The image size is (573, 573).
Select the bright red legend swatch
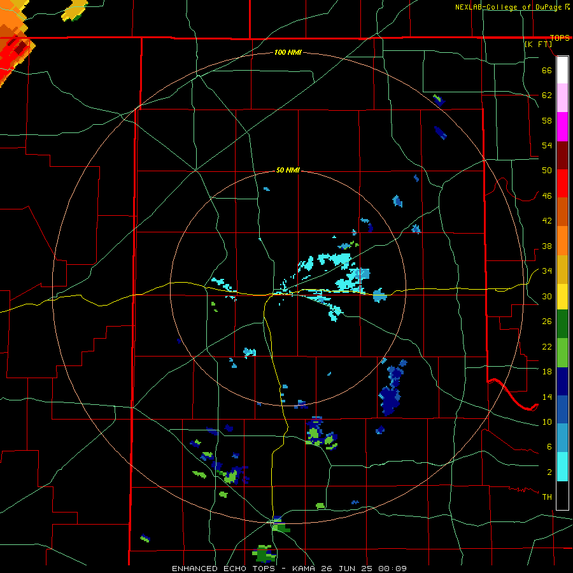(x=562, y=183)
